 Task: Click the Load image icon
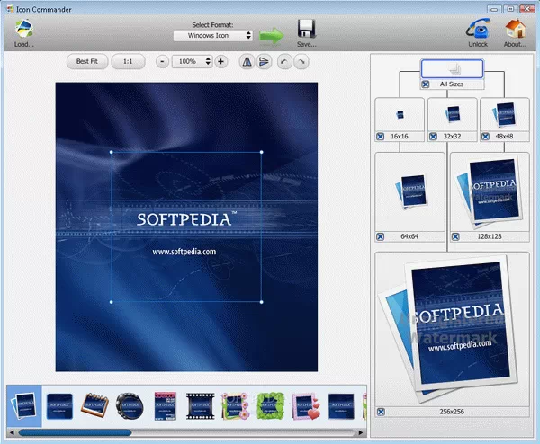23,28
